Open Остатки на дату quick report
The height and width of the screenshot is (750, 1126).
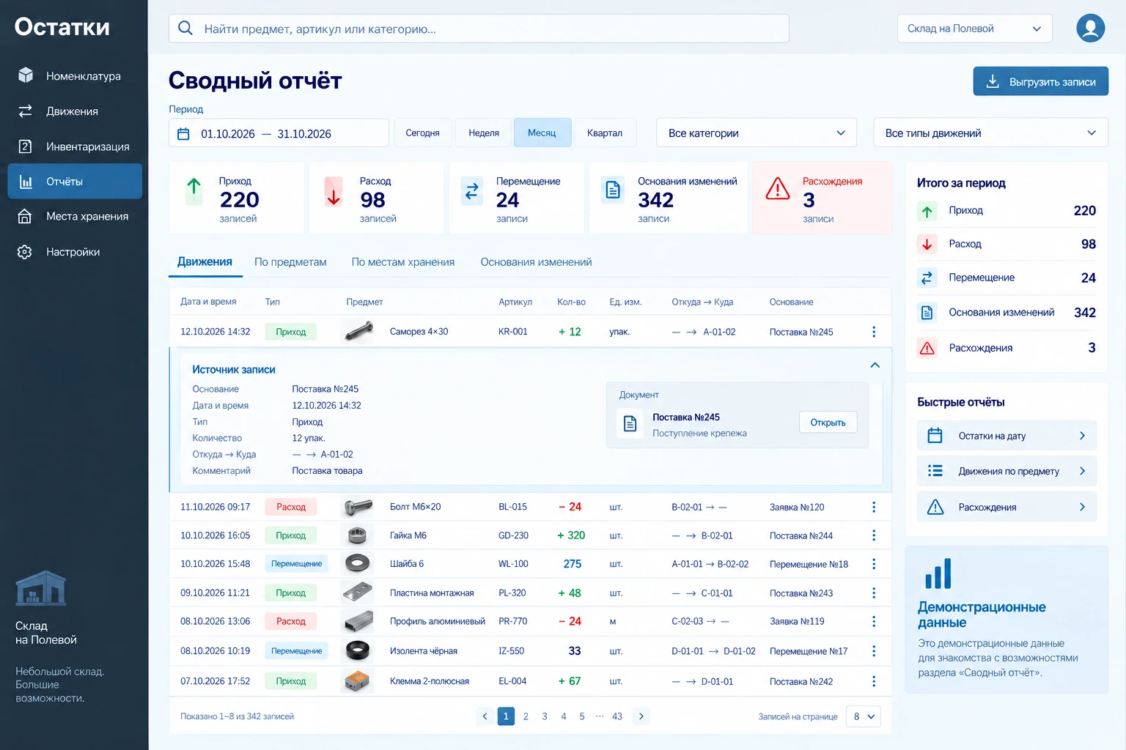pyautogui.click(x=1007, y=436)
